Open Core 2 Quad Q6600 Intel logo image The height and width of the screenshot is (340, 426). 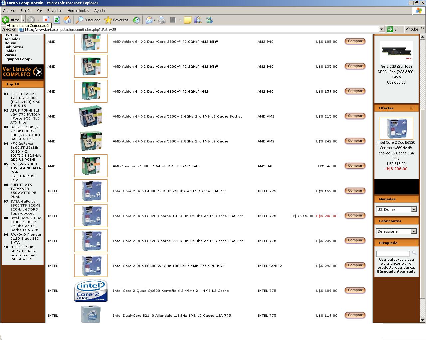[91, 291]
